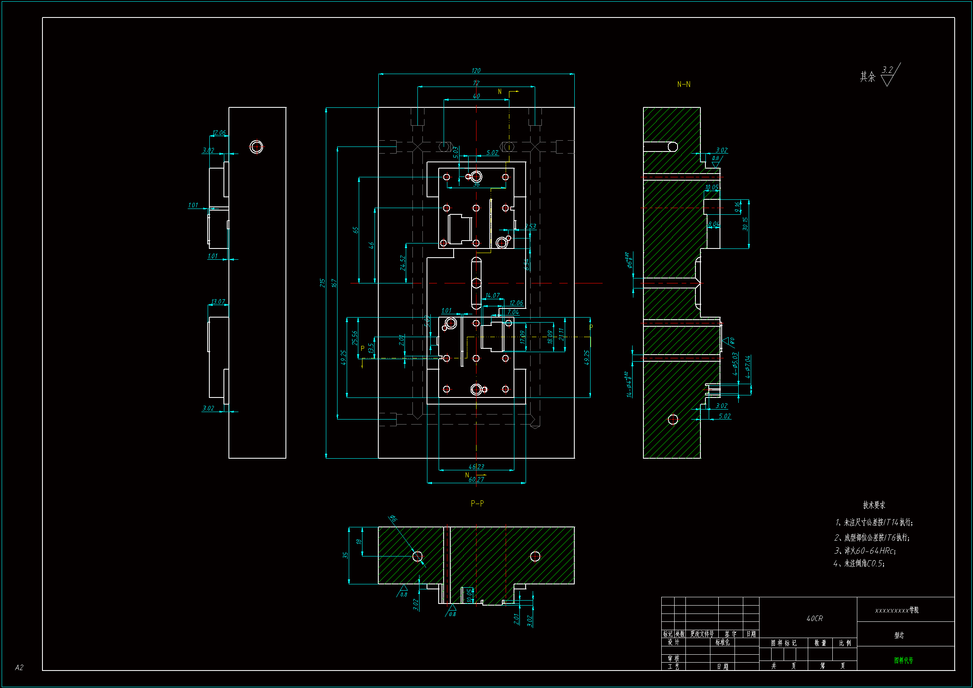Click the 72 dimension at the top
Viewport: 973px width, 688px height.
[x=476, y=83]
